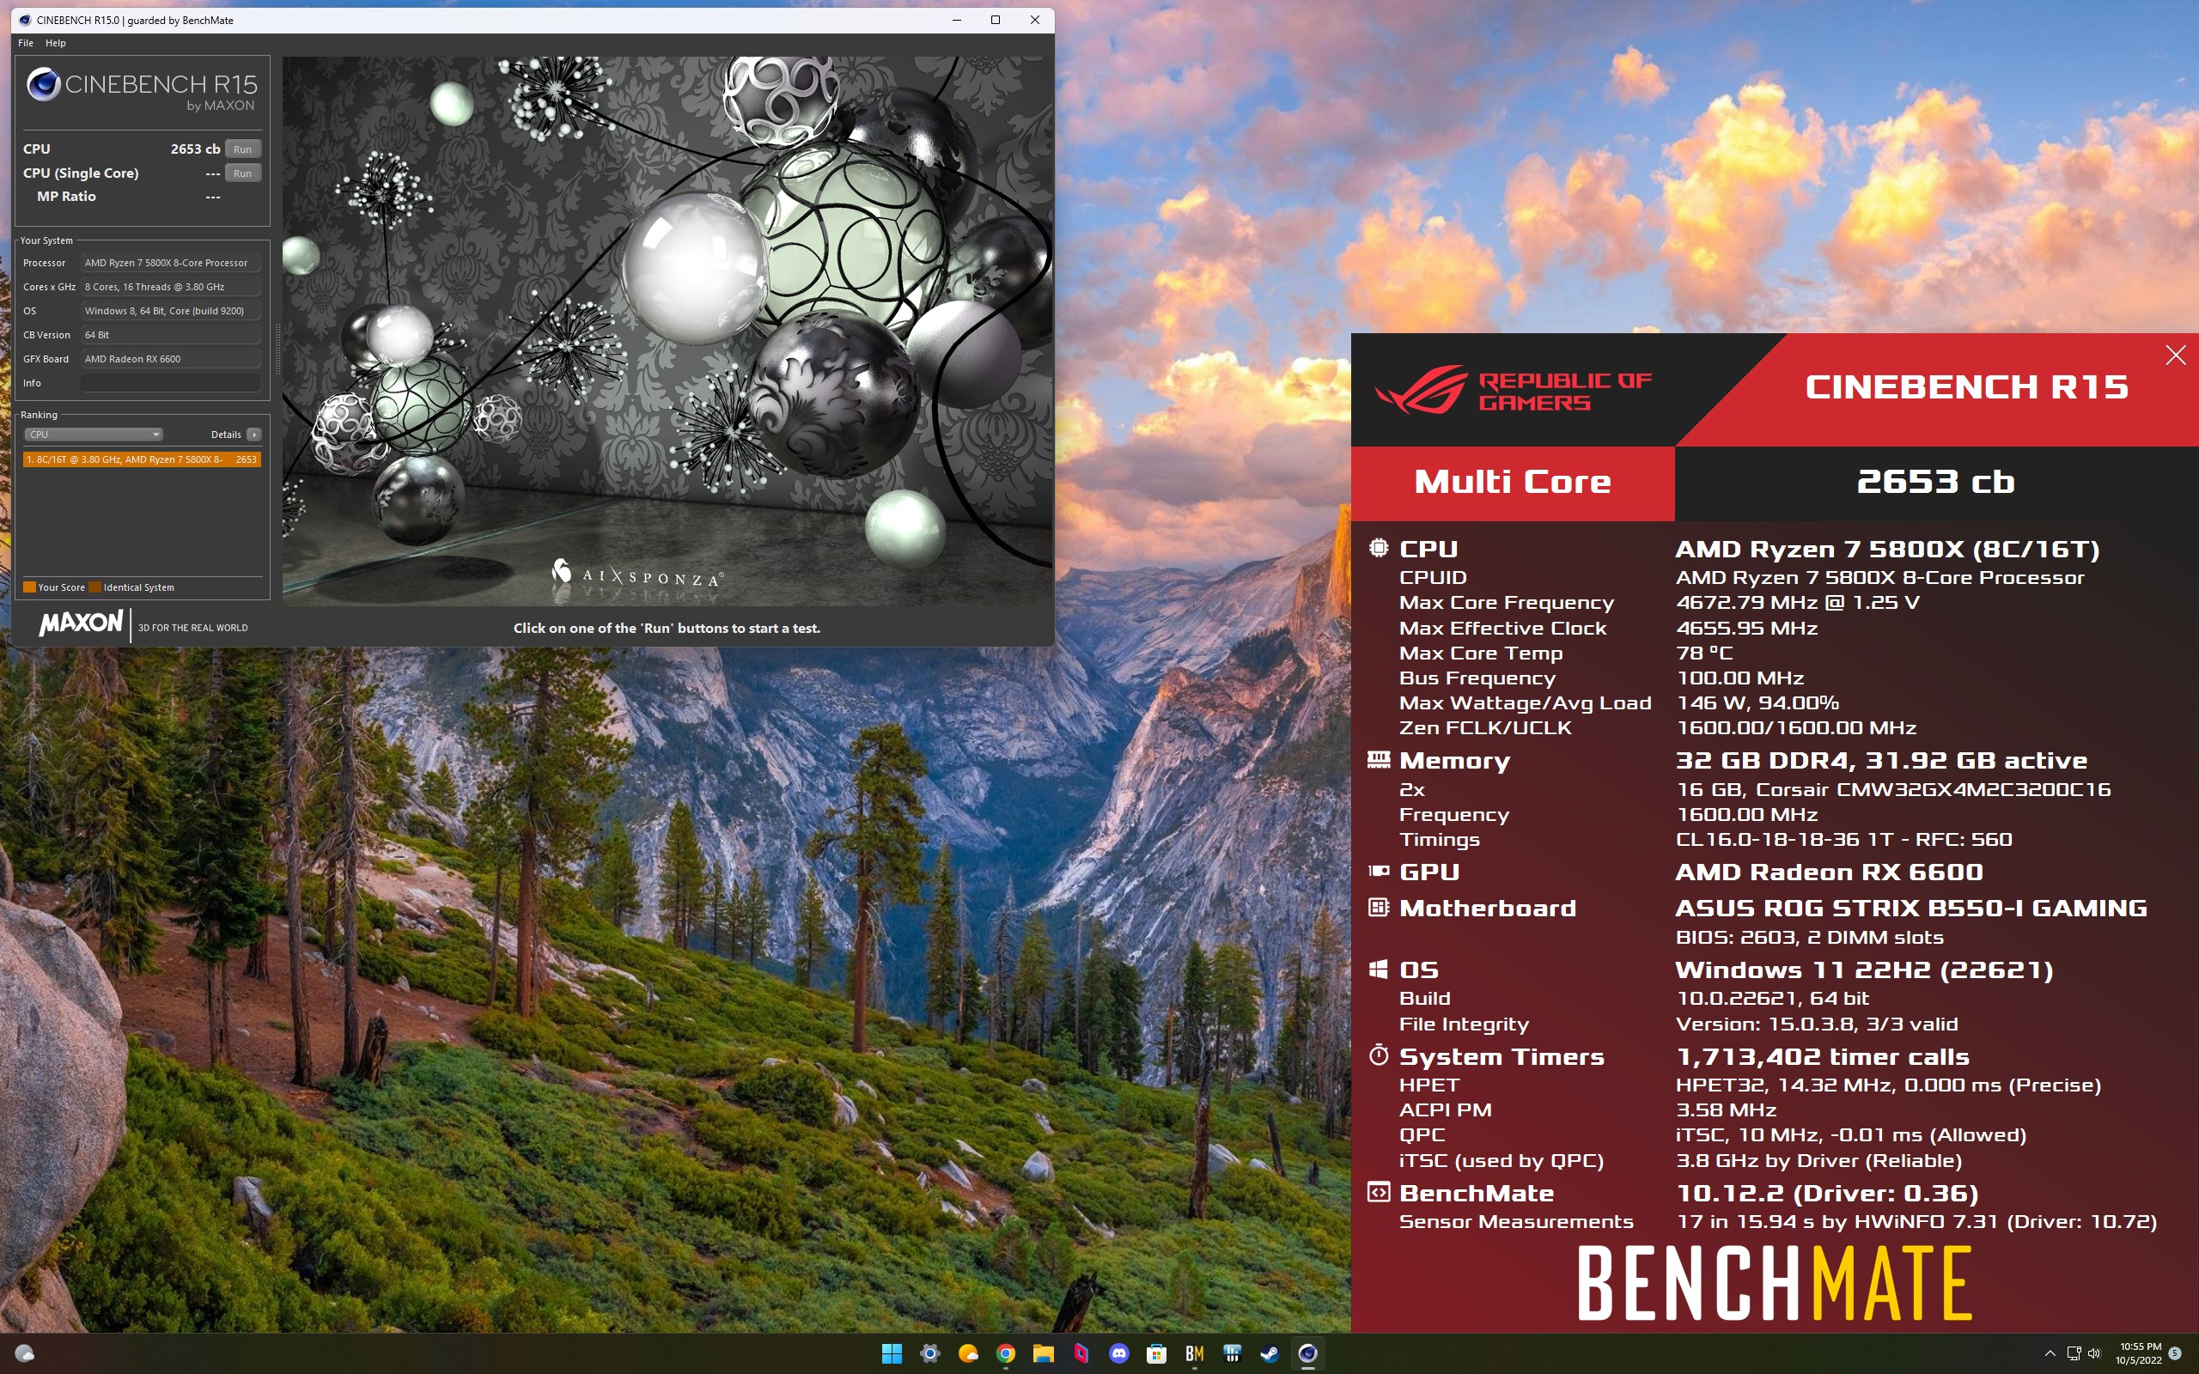Click the Republic of Gamers logo
The image size is (2199, 1374).
1514,391
